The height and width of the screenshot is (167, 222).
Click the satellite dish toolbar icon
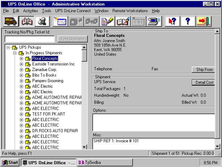pyautogui.click(x=42, y=22)
